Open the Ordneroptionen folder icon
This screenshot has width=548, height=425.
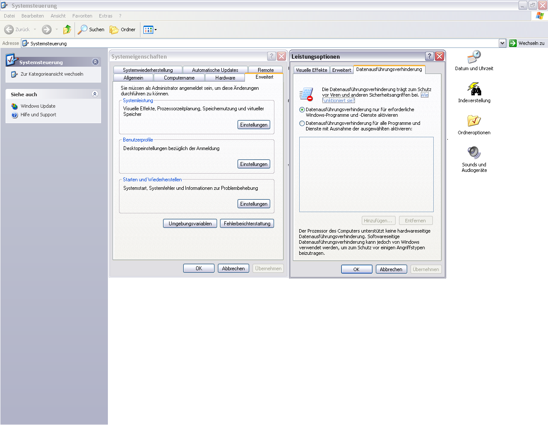pos(474,121)
